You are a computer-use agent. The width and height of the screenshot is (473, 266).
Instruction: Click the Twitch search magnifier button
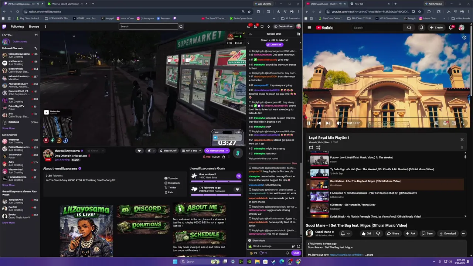(x=181, y=27)
